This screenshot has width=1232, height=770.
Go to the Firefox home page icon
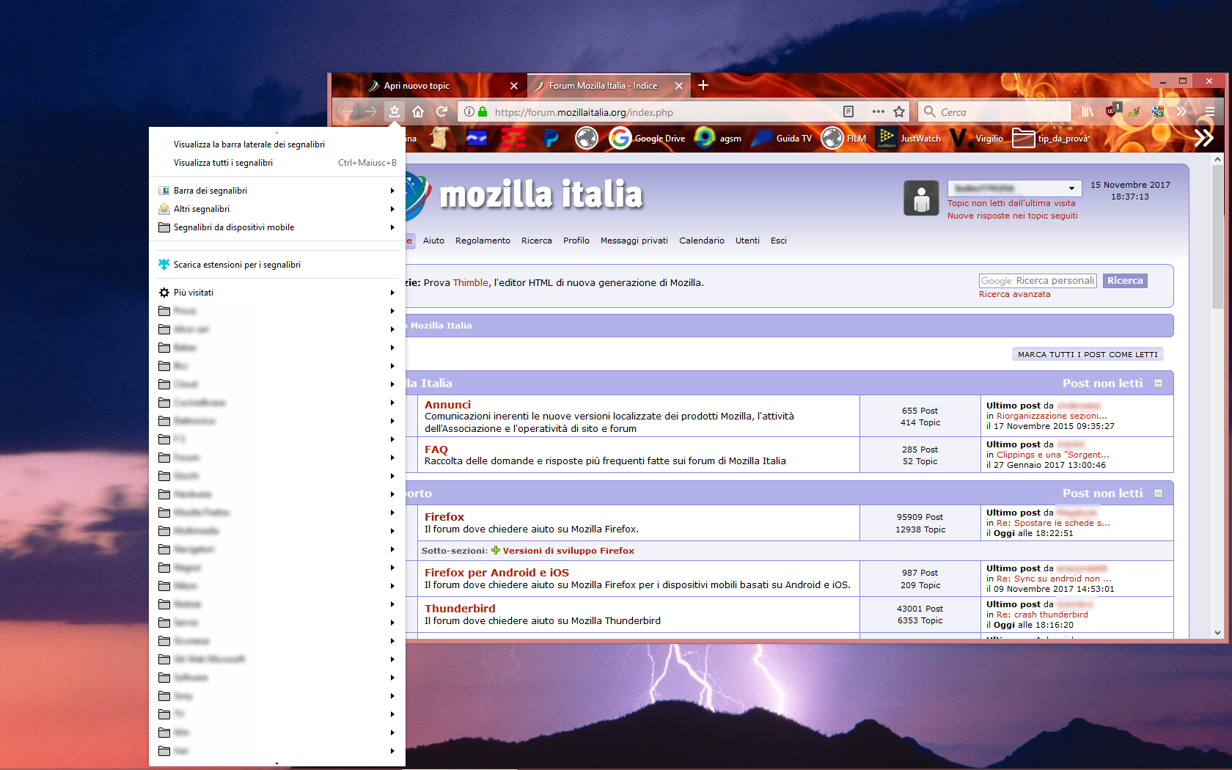[x=418, y=111]
